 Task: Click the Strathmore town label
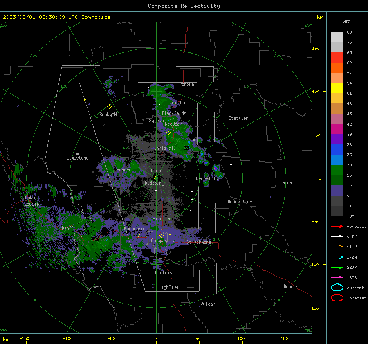coord(199,242)
